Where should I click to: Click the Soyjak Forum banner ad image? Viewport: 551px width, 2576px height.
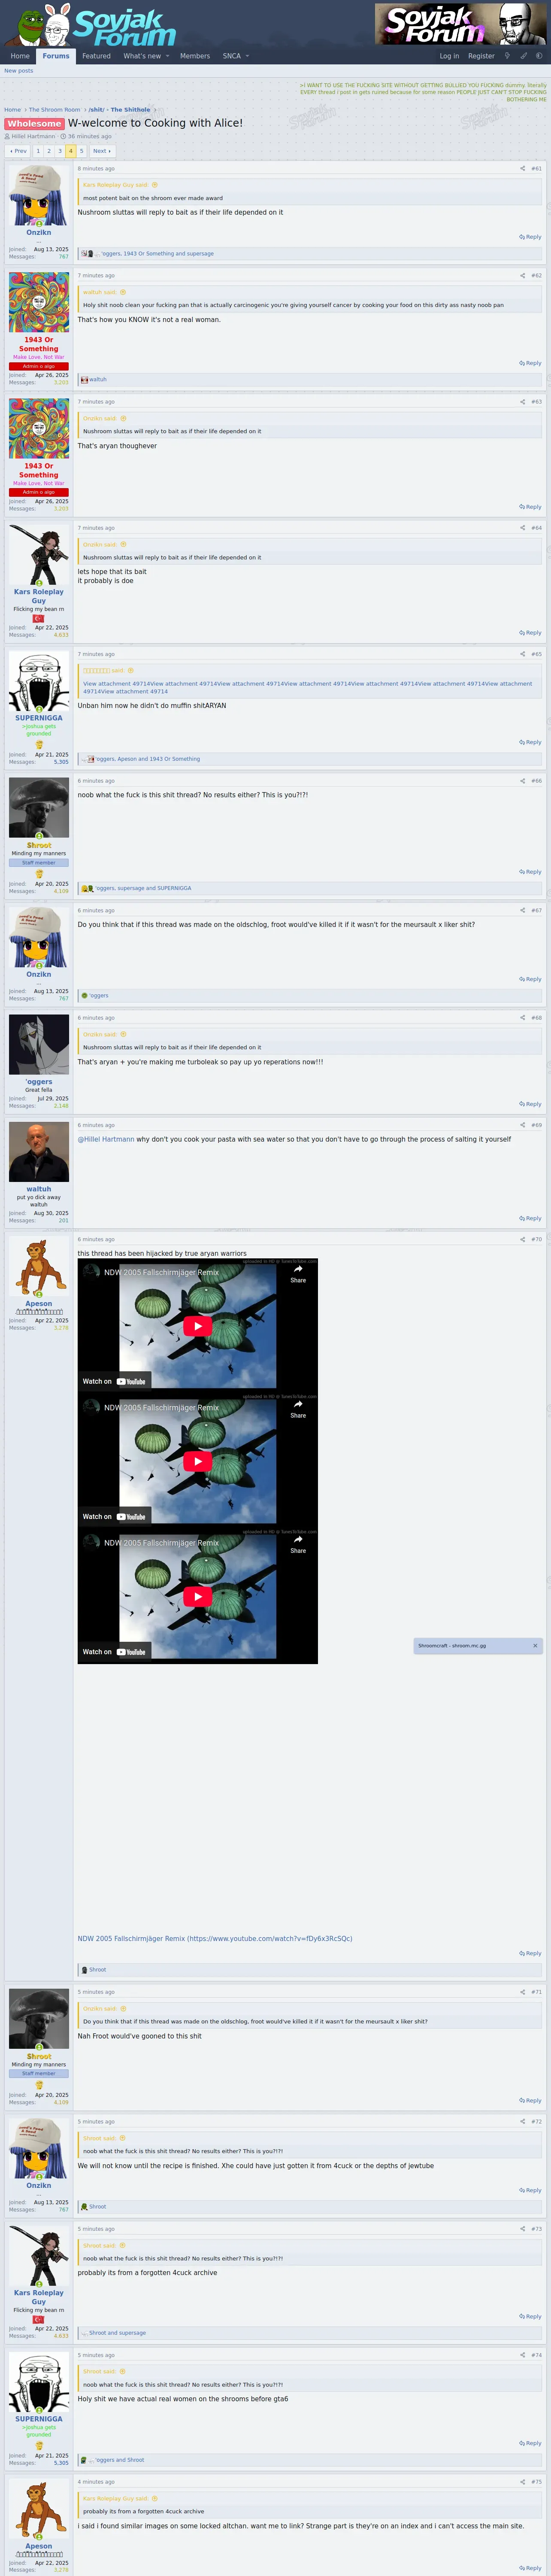(461, 24)
